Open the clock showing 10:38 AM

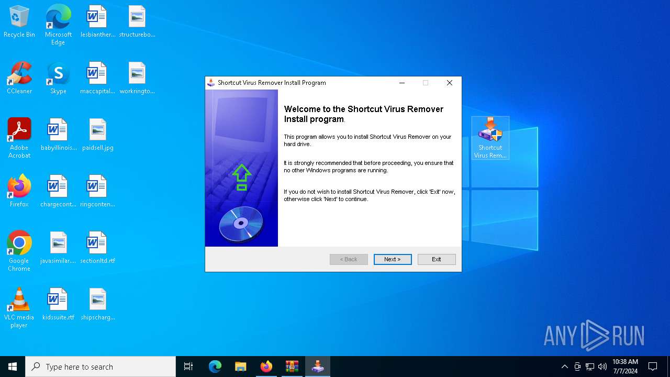tap(625, 367)
